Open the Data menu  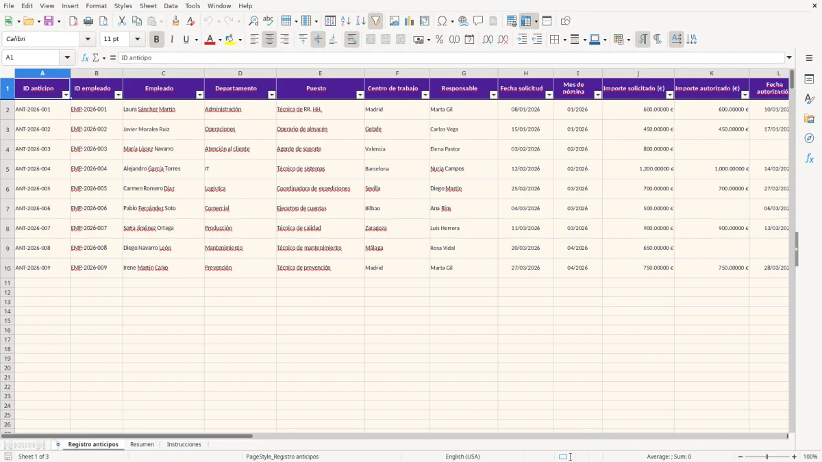171,5
